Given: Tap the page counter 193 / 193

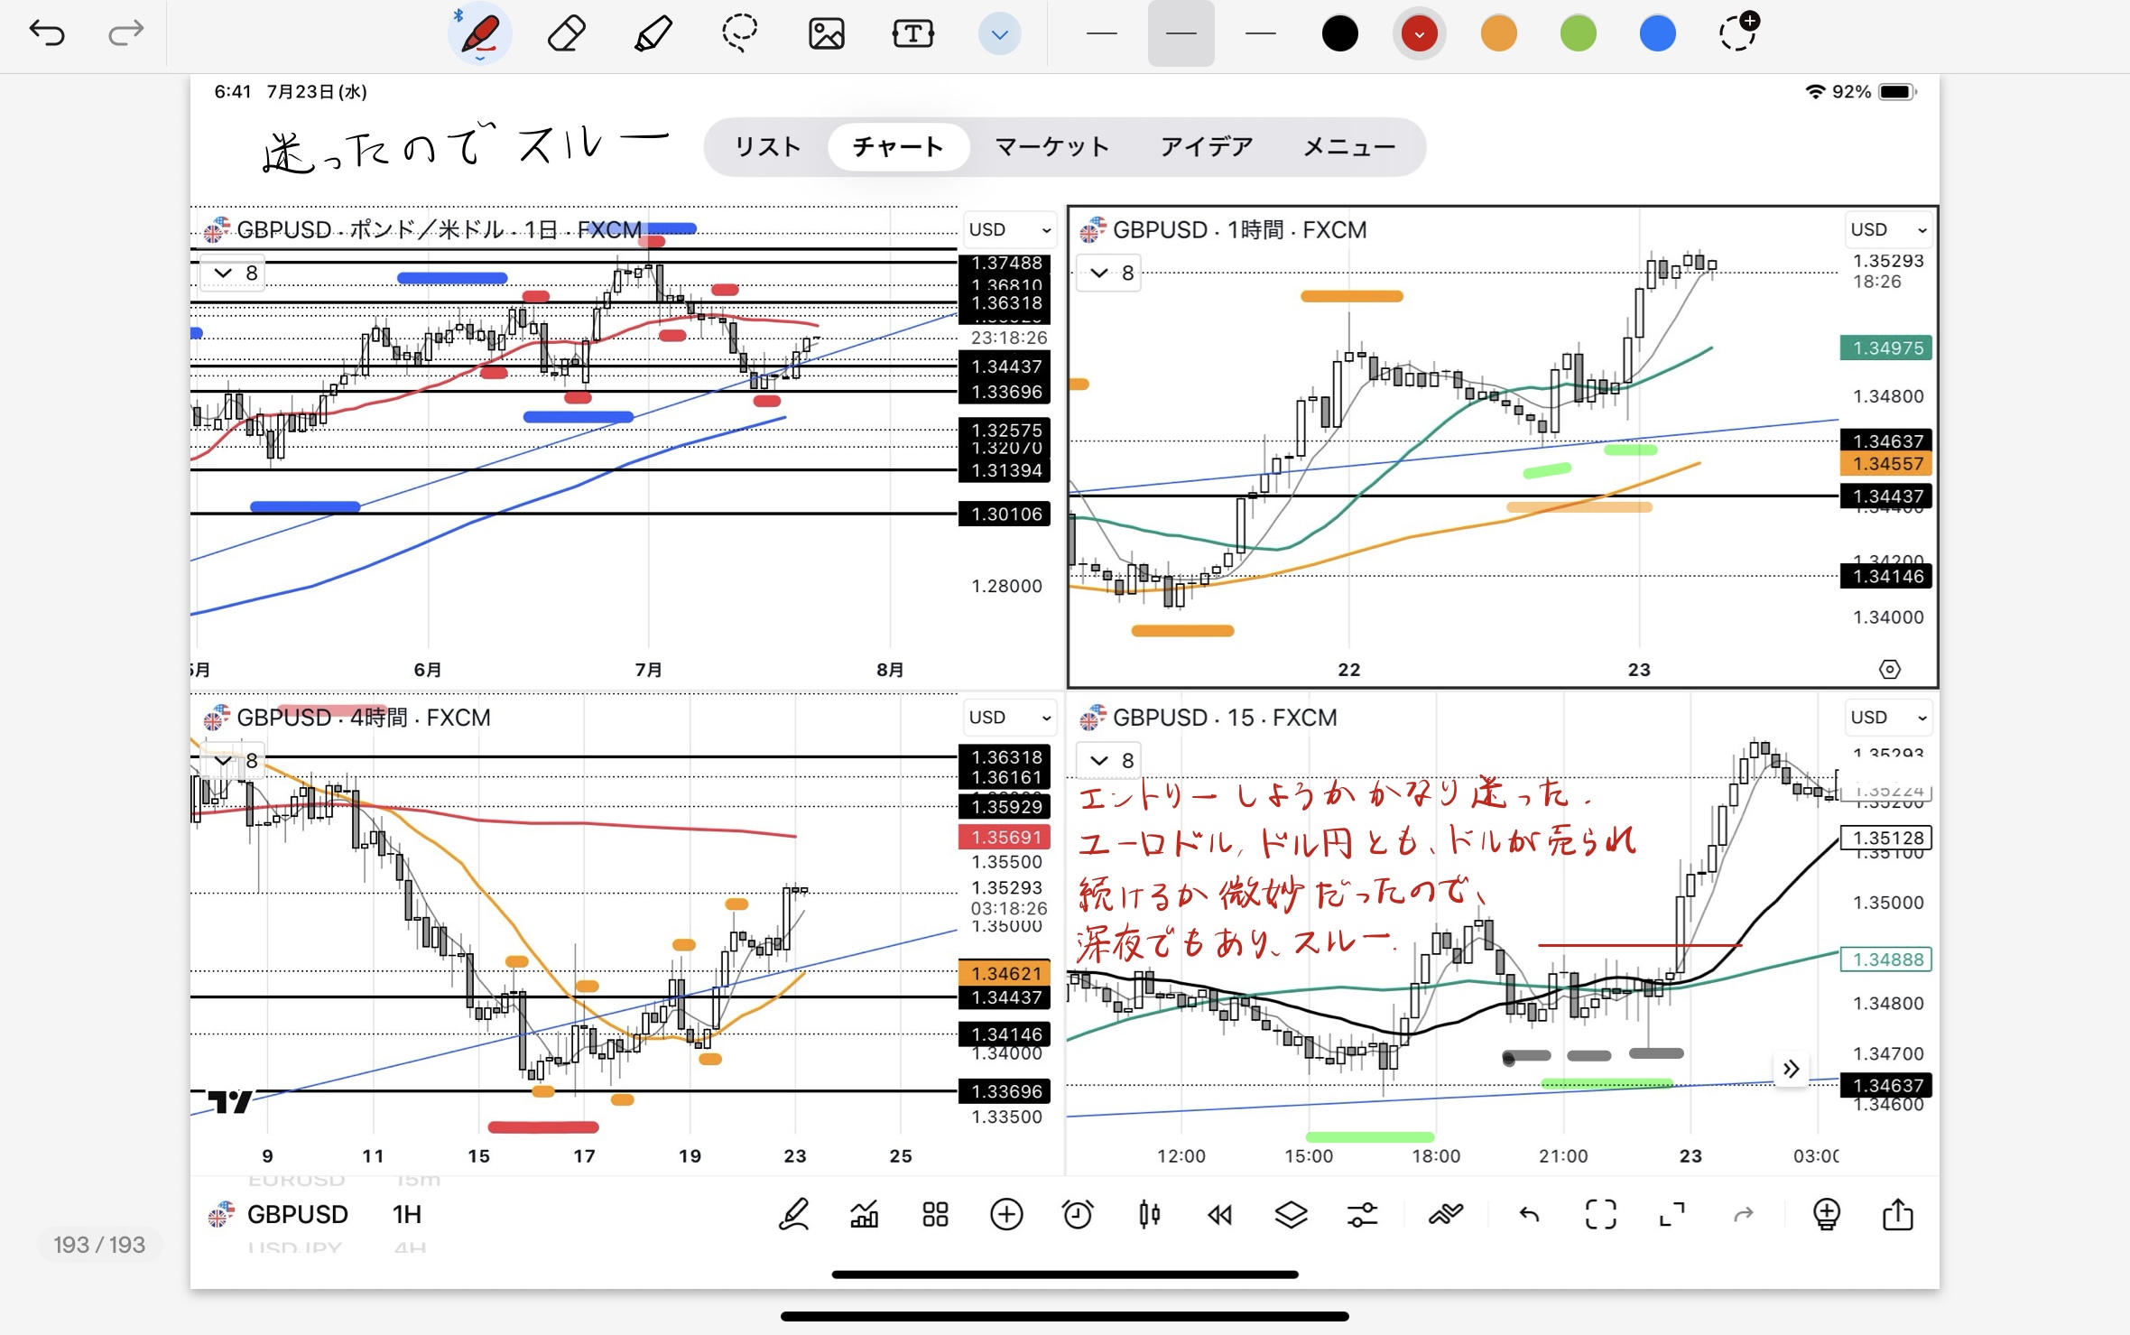Looking at the screenshot, I should 99,1245.
